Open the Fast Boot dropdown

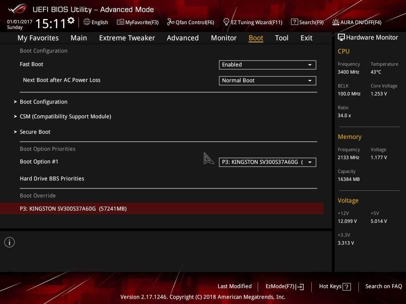267,65
